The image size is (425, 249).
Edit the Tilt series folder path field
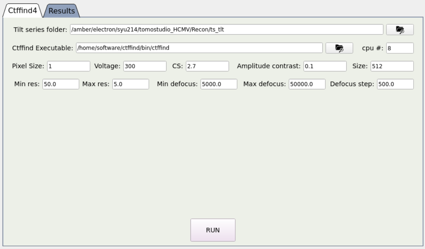click(x=226, y=29)
